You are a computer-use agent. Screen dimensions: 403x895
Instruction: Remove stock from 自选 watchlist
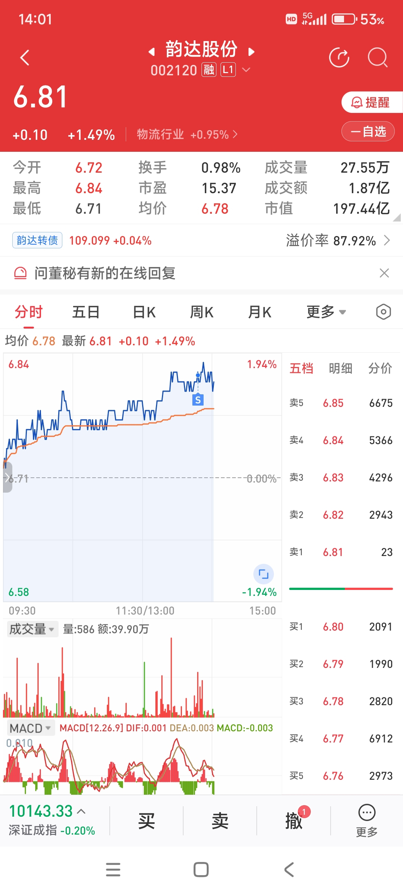tap(368, 131)
